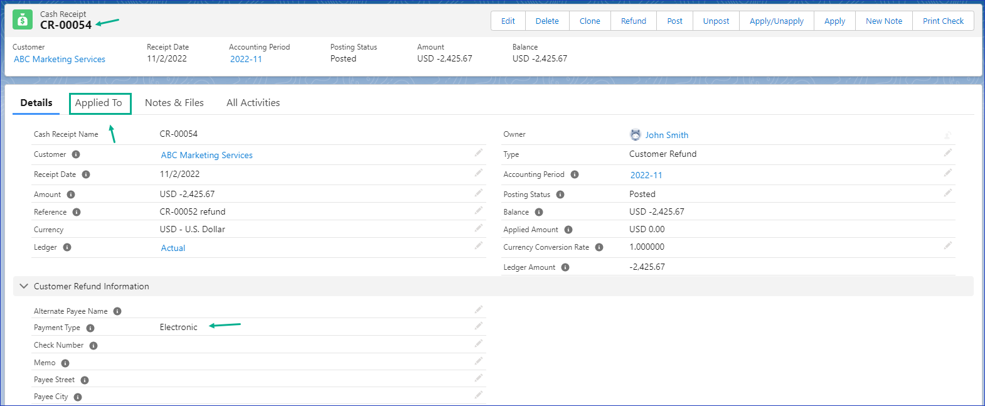985x406 pixels.
Task: Open the 2022-11 link in the Details Accounting Period row
Action: tap(646, 175)
